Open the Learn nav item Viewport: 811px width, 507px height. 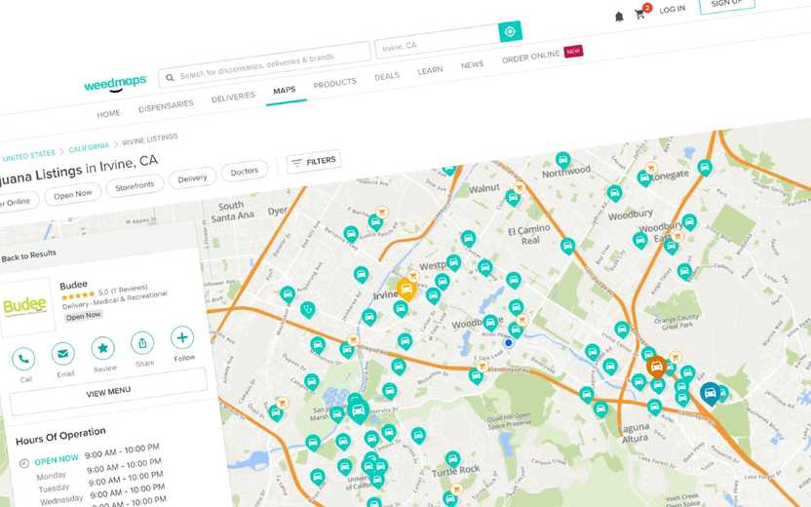pyautogui.click(x=430, y=70)
